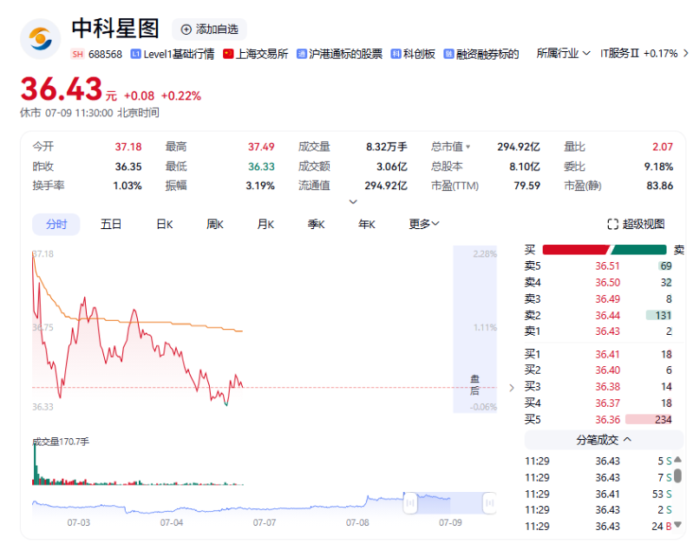
Task: Collapse order book with side chevron
Action: pyautogui.click(x=512, y=388)
